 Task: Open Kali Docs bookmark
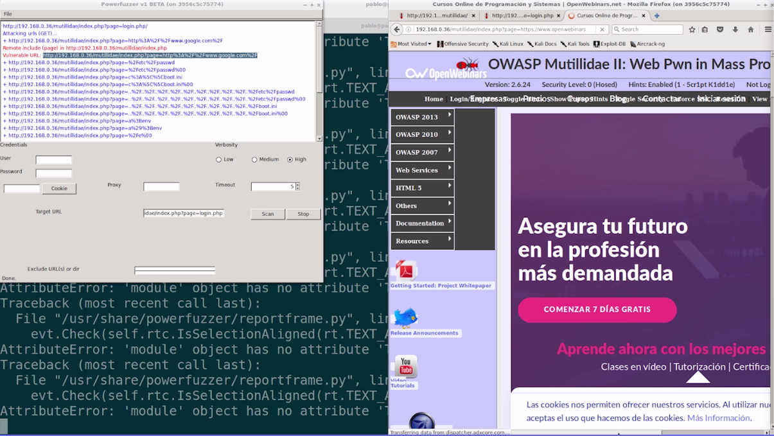(x=542, y=44)
